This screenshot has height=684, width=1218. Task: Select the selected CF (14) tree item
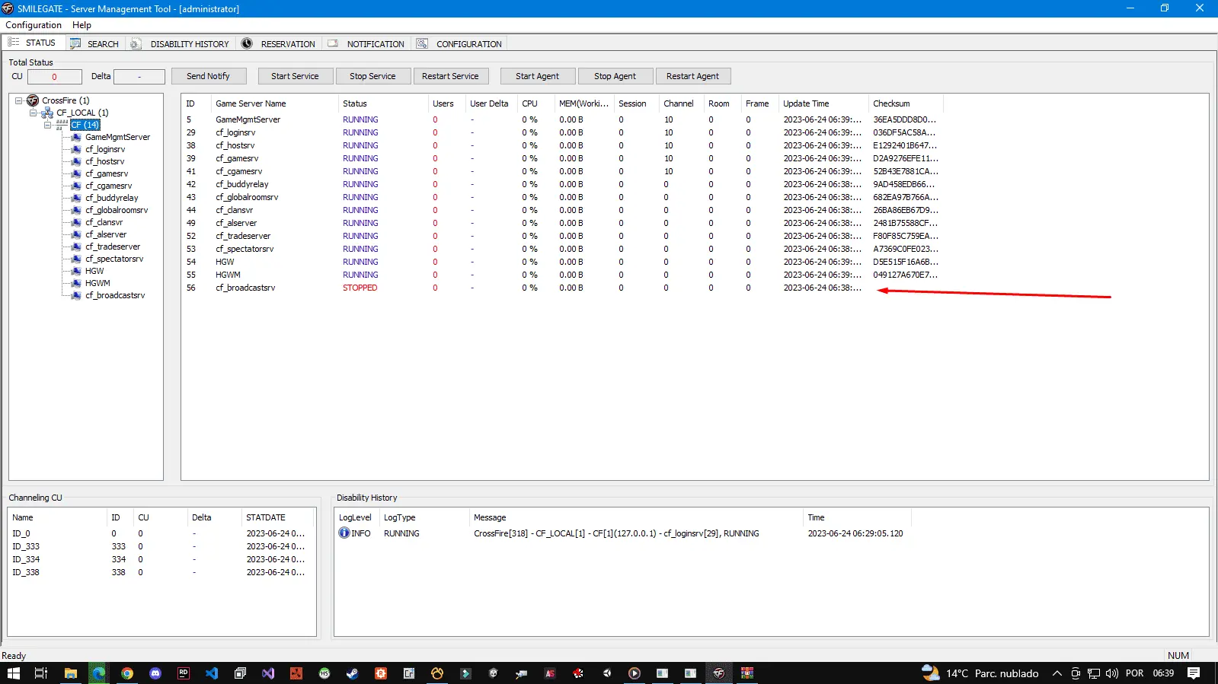click(x=85, y=125)
